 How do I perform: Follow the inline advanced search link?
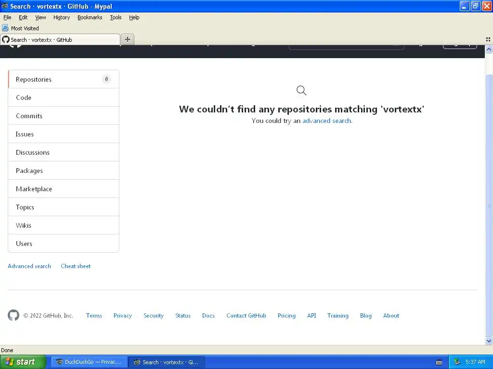[x=327, y=121]
